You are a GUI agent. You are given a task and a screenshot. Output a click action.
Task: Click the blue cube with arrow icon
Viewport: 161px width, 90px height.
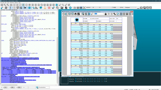tap(2, 8)
